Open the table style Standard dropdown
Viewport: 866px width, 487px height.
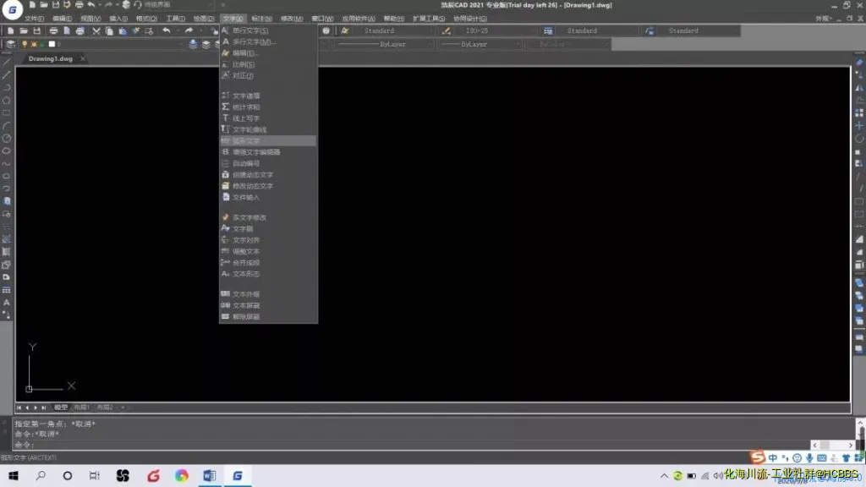click(x=598, y=31)
